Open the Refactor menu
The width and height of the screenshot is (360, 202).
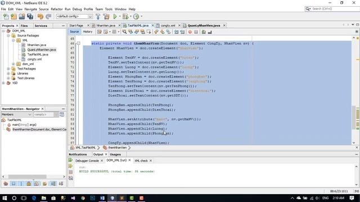click(x=57, y=9)
